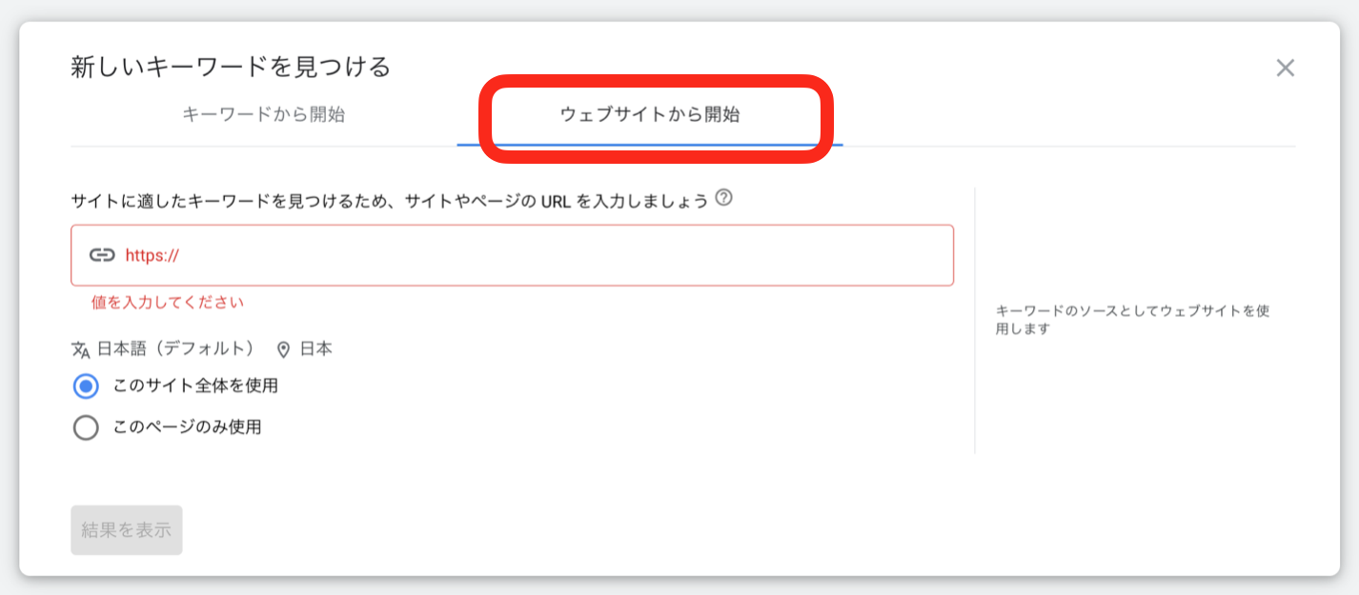Click the このページのみ使用 label text
The height and width of the screenshot is (595, 1359).
(187, 427)
